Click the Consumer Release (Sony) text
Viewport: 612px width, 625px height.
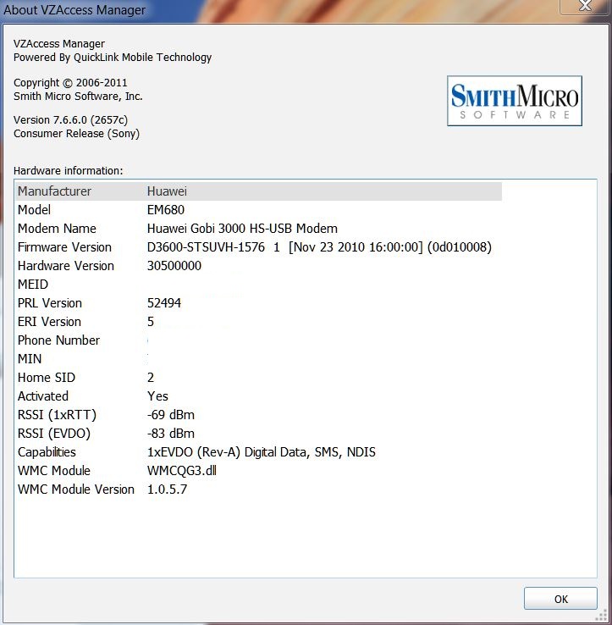(76, 134)
